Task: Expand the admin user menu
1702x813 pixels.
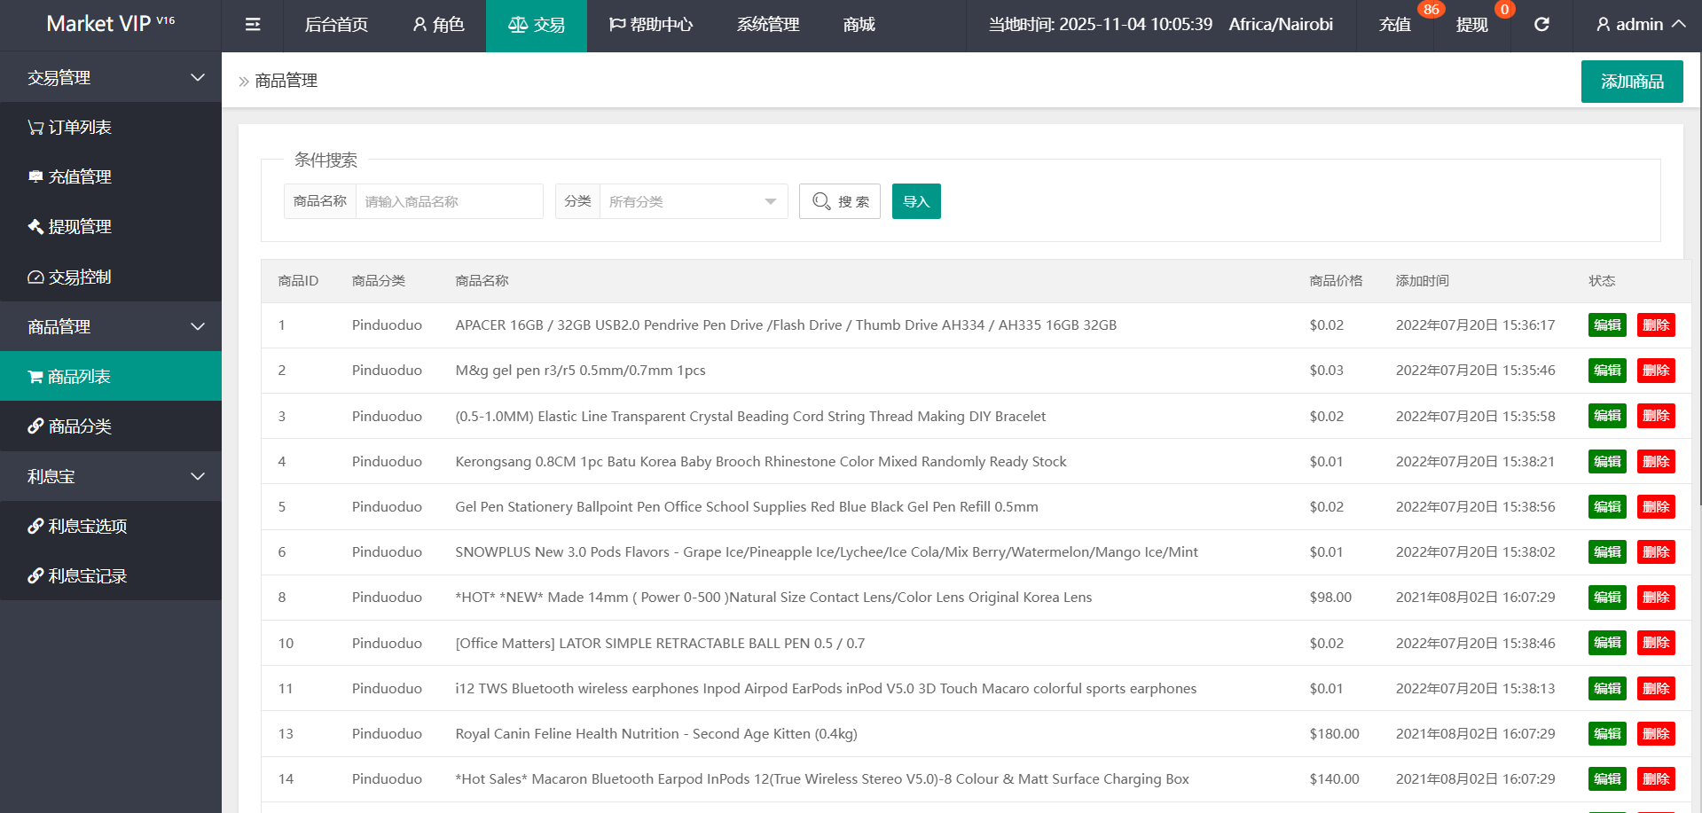Action: [x=1639, y=25]
